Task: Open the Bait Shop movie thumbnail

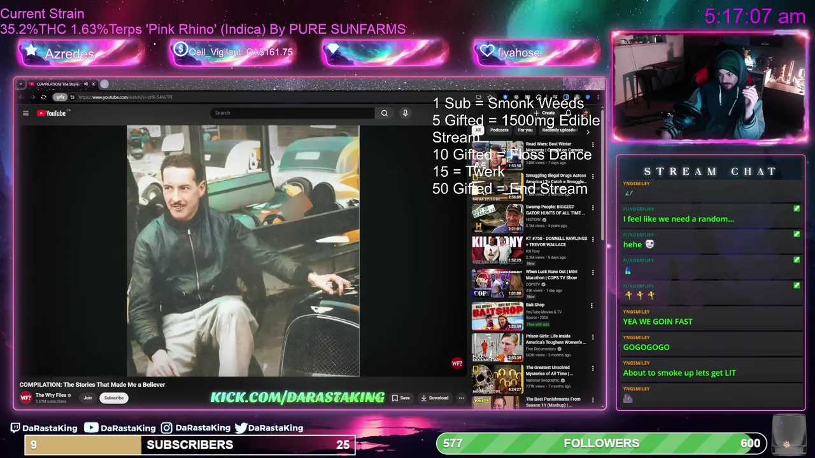Action: click(x=497, y=316)
